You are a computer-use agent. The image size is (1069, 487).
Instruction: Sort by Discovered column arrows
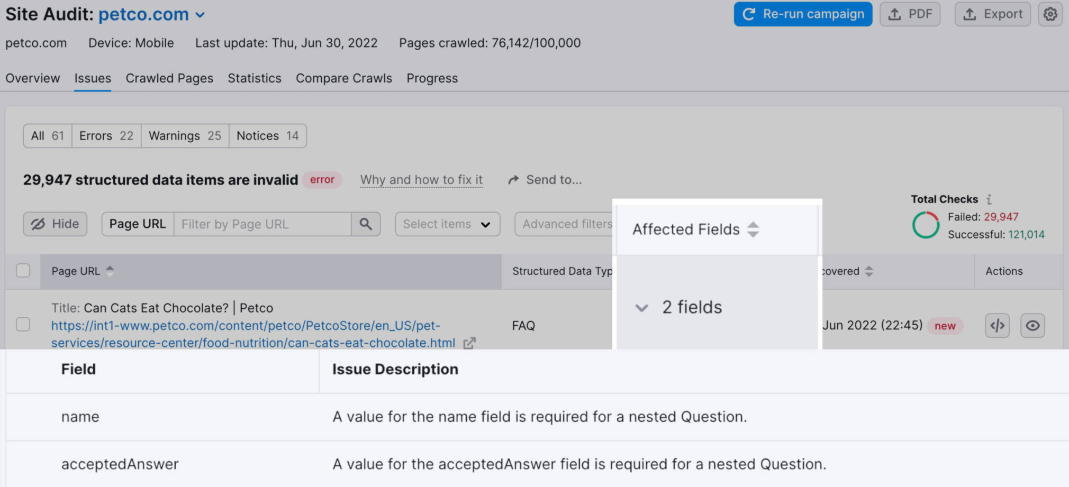click(868, 271)
